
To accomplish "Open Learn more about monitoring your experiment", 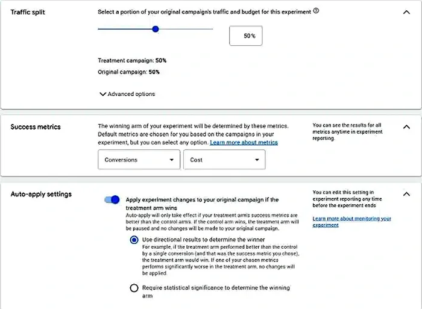I will click(351, 222).
